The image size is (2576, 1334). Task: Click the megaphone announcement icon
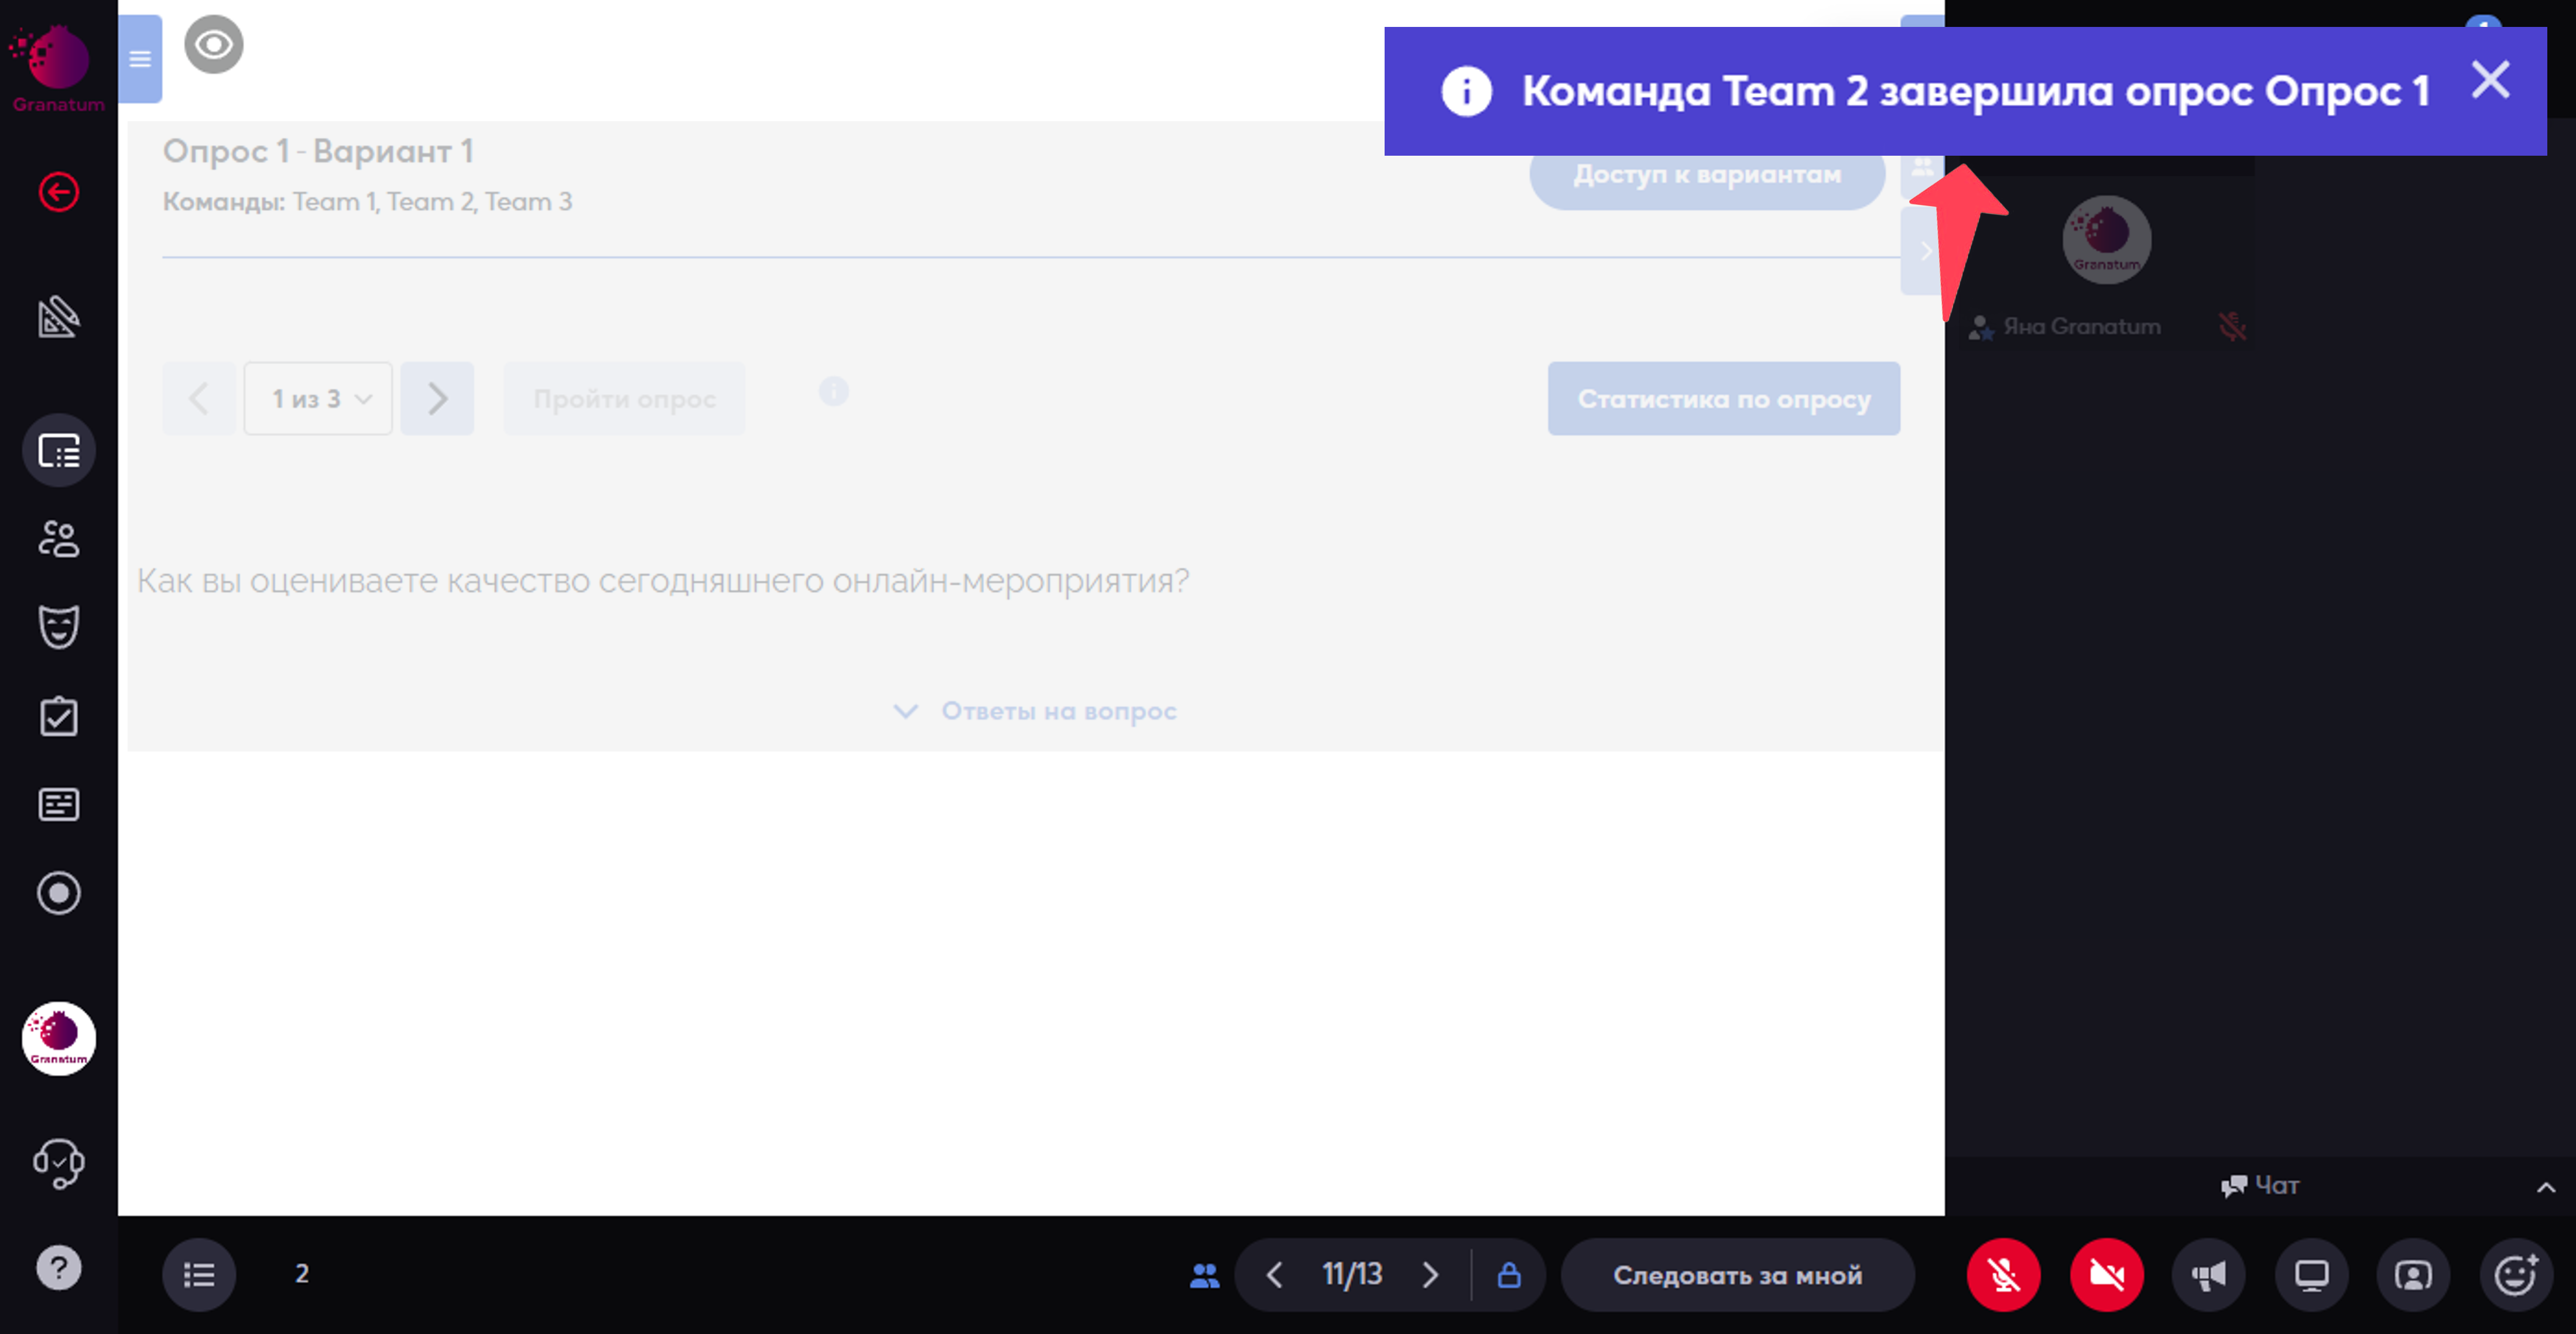2209,1275
